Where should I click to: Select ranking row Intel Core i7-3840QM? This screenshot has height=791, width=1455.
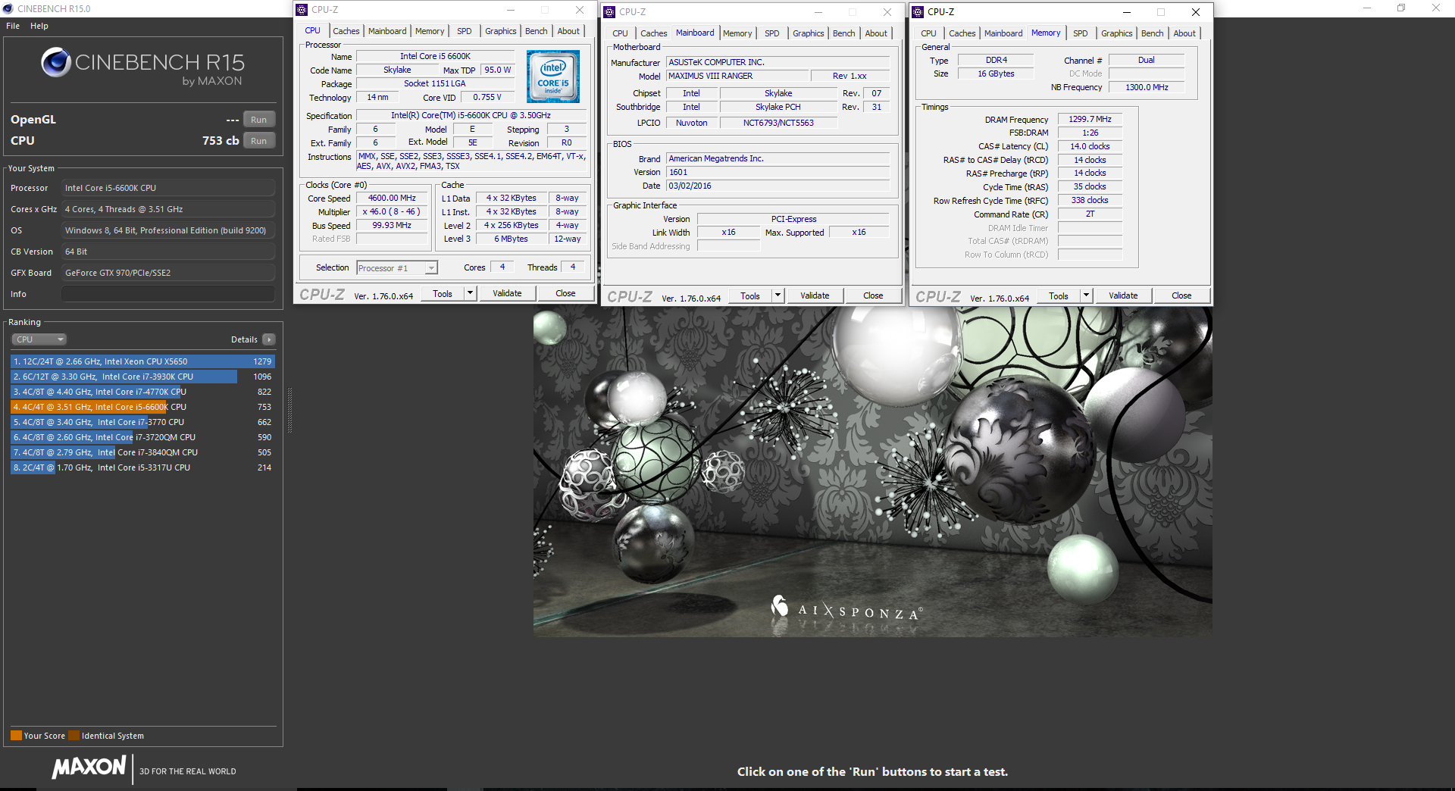point(142,452)
